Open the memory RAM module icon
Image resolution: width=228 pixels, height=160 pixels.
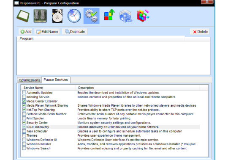pos(40,16)
